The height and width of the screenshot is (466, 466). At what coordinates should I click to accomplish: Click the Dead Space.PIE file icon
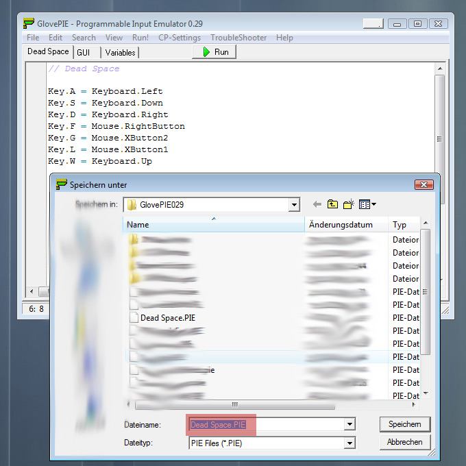(134, 318)
